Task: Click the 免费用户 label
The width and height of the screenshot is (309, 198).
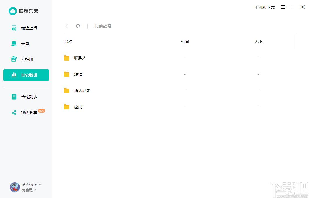Action: [x=29, y=190]
